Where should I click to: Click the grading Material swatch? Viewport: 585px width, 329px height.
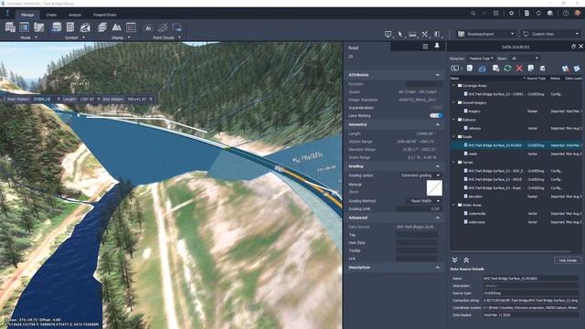(434, 188)
